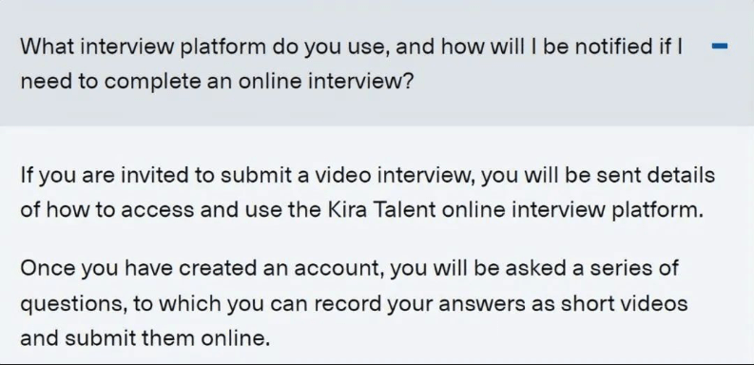Click the text 'and submit them online.'
Screen dimensions: 754x365
click(145, 338)
